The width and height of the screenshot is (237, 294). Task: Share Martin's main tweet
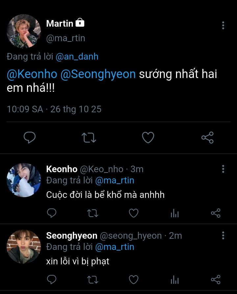coord(207,137)
